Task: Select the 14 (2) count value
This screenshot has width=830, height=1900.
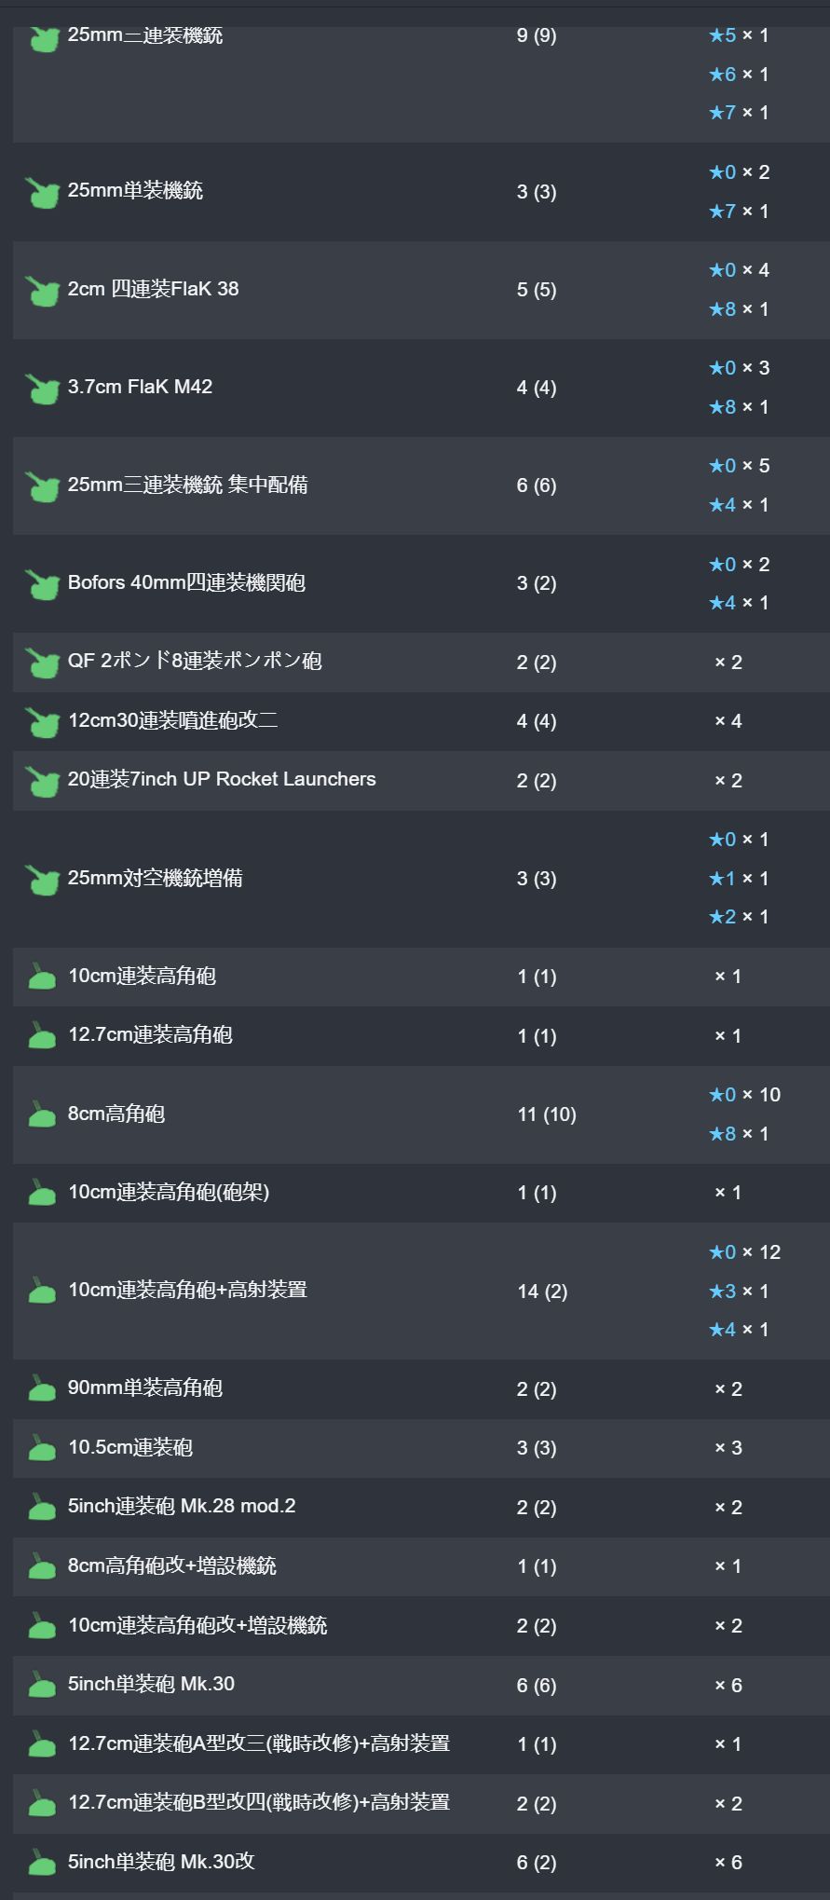Action: pyautogui.click(x=542, y=1292)
